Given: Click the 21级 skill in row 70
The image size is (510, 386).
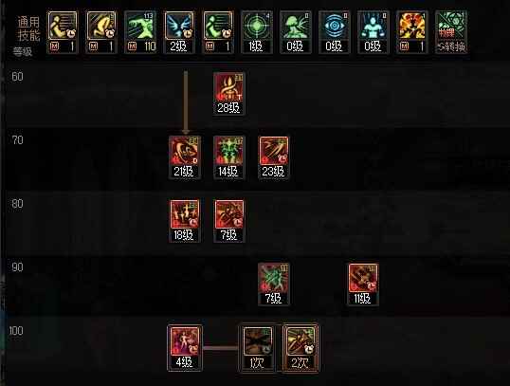Looking at the screenshot, I should tap(185, 157).
